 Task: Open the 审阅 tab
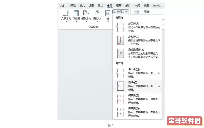137,6
